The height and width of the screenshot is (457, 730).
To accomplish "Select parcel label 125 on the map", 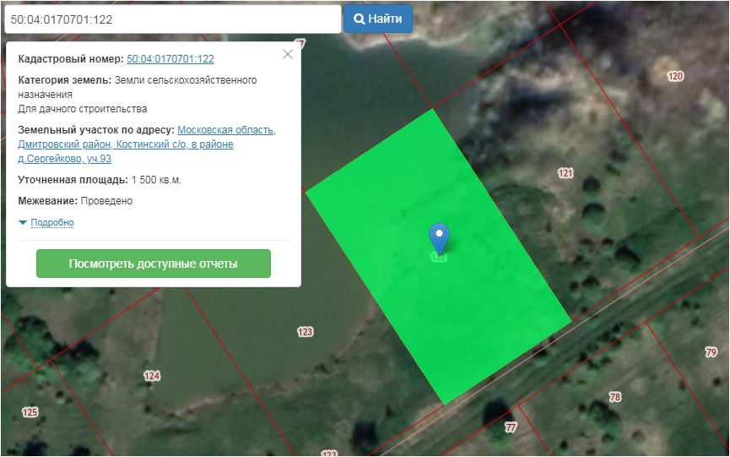I will point(30,412).
